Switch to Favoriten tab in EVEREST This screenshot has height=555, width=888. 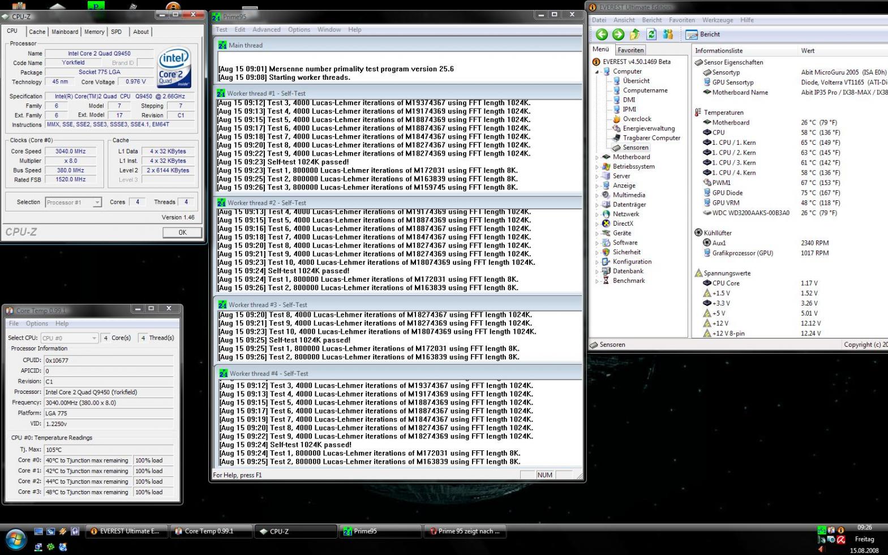point(630,50)
